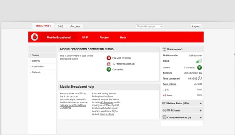The width and height of the screenshot is (235, 135).
Task: Click the Vodafone logo icon
Action: (35, 37)
